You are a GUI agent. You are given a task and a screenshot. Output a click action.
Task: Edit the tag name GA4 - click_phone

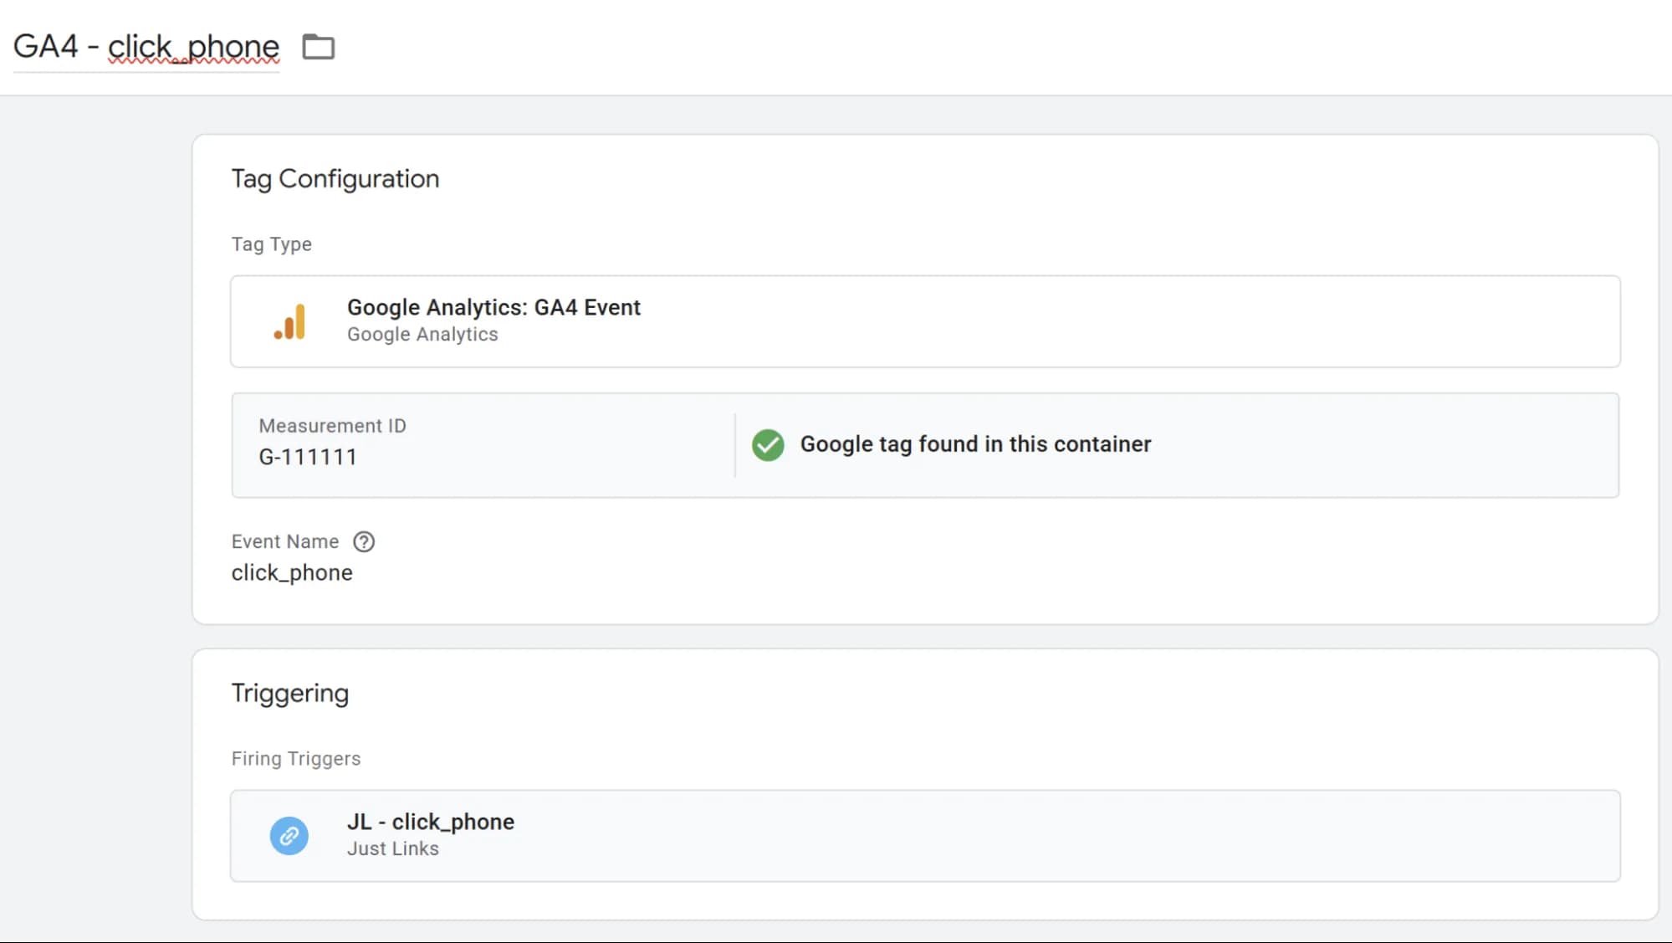coord(146,47)
